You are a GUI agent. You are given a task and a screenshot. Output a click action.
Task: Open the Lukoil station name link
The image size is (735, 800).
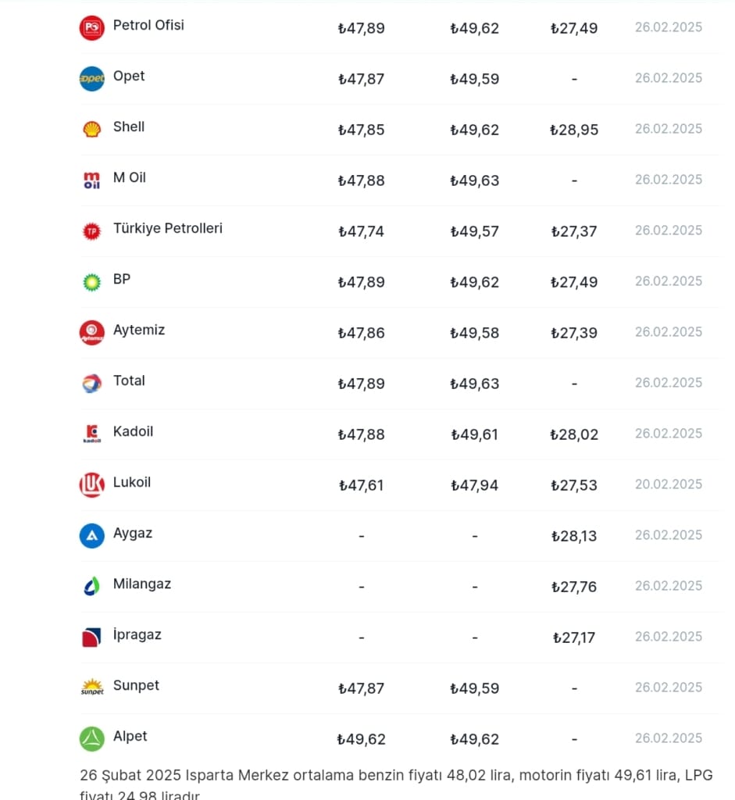(131, 482)
